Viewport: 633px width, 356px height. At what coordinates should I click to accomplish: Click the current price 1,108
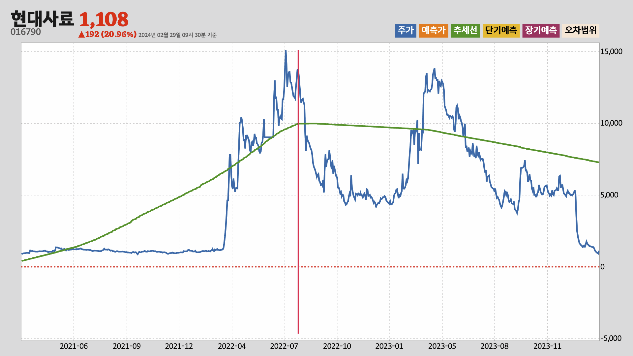coord(104,19)
